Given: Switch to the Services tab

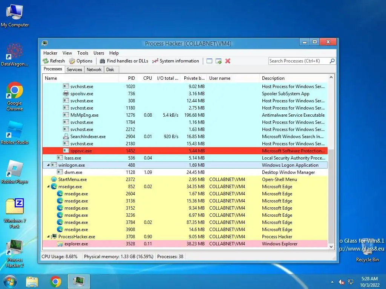Looking at the screenshot, I should click(x=74, y=70).
